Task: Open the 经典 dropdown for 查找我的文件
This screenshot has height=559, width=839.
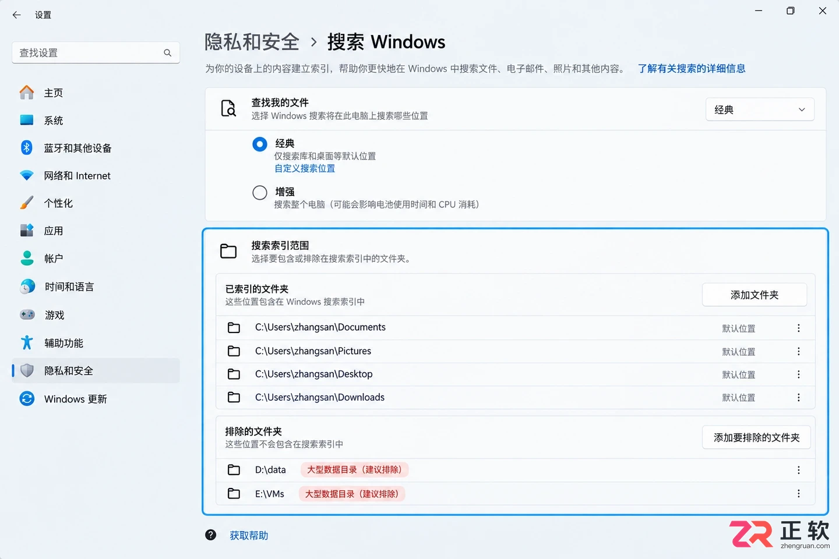Action: pyautogui.click(x=760, y=109)
